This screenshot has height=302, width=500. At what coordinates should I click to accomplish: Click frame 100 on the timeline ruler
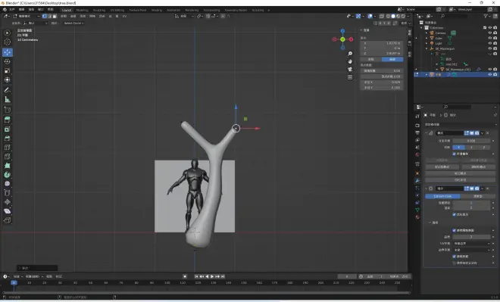167,282
